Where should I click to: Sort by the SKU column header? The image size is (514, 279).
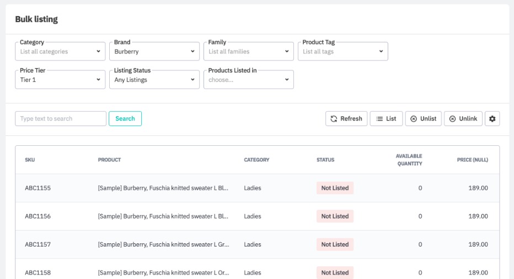tap(30, 160)
